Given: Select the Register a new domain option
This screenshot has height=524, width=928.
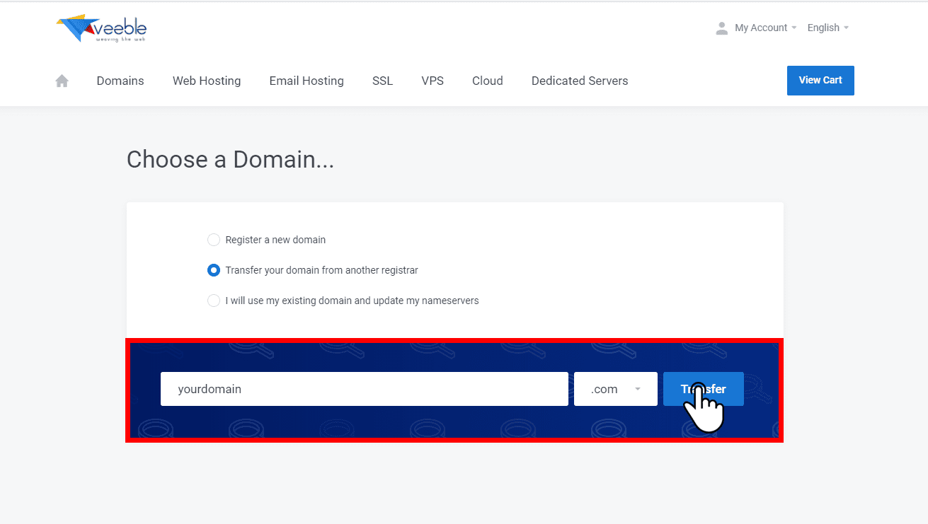Looking at the screenshot, I should pyautogui.click(x=214, y=240).
